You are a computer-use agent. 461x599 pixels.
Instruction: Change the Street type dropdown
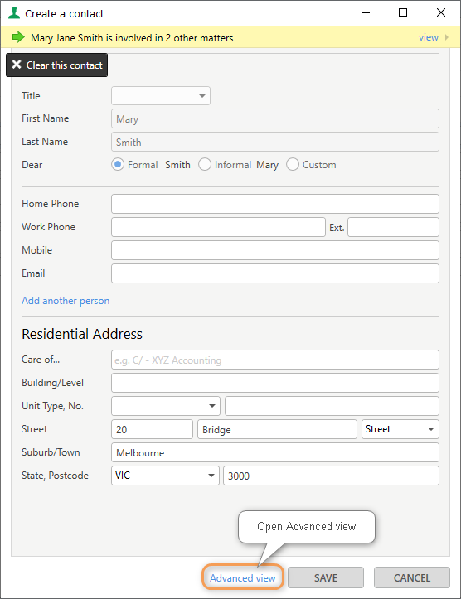coord(400,429)
